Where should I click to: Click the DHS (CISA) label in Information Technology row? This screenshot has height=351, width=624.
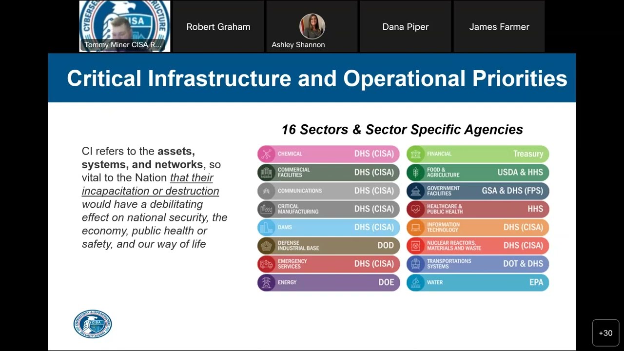point(523,227)
